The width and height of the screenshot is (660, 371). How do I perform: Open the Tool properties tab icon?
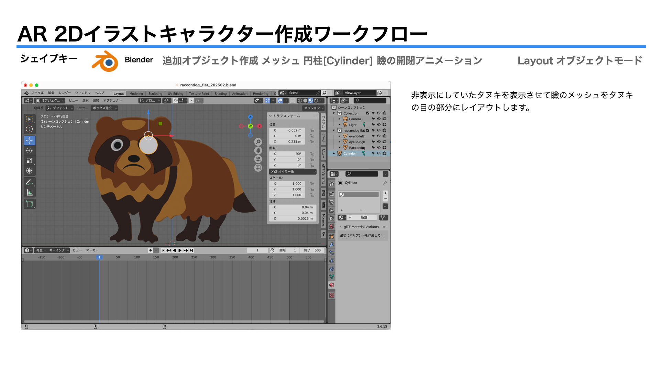coord(332,184)
